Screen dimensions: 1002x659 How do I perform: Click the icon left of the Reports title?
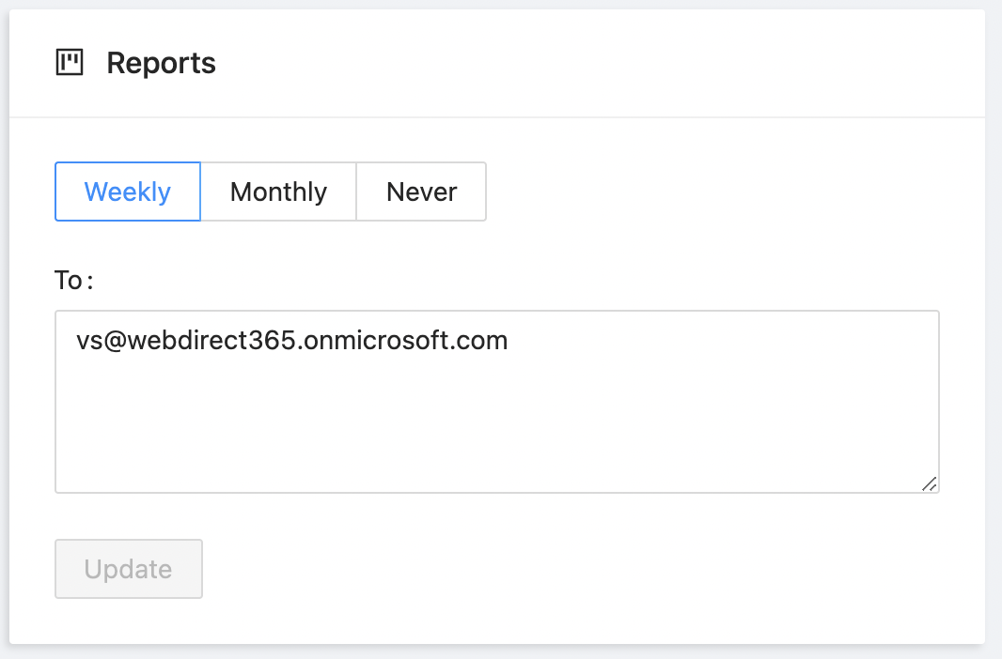coord(70,63)
